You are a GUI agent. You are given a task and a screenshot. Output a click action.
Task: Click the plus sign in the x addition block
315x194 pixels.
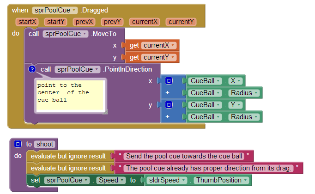tap(167, 93)
